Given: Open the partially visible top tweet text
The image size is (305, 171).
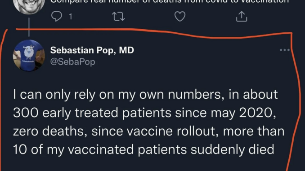Looking at the screenshot, I should pyautogui.click(x=170, y=1).
